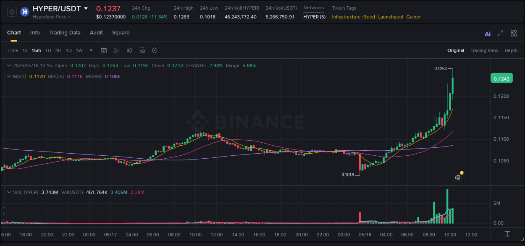Reset price scale icon at bottom right
Image resolution: width=525 pixels, height=246 pixels.
coord(507,234)
